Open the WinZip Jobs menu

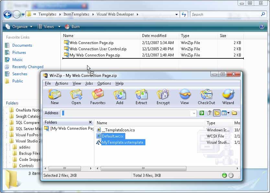89,83
